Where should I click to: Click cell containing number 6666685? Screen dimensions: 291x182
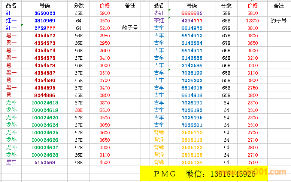pos(192,13)
